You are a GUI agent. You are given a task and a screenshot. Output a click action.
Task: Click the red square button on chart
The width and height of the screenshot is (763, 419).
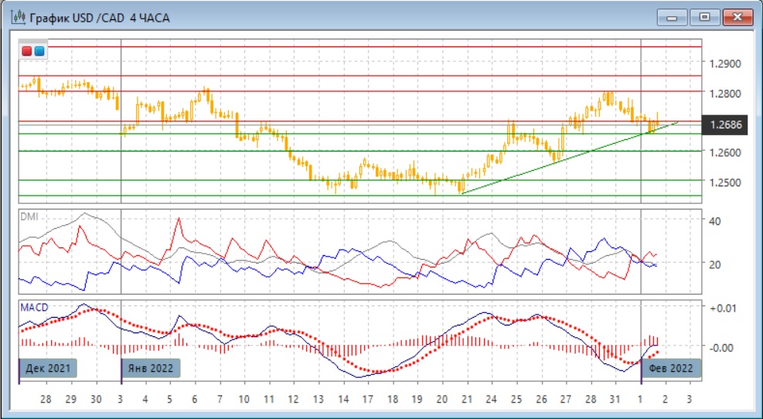pyautogui.click(x=27, y=51)
